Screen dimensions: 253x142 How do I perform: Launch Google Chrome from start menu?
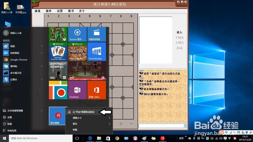[x=19, y=60]
